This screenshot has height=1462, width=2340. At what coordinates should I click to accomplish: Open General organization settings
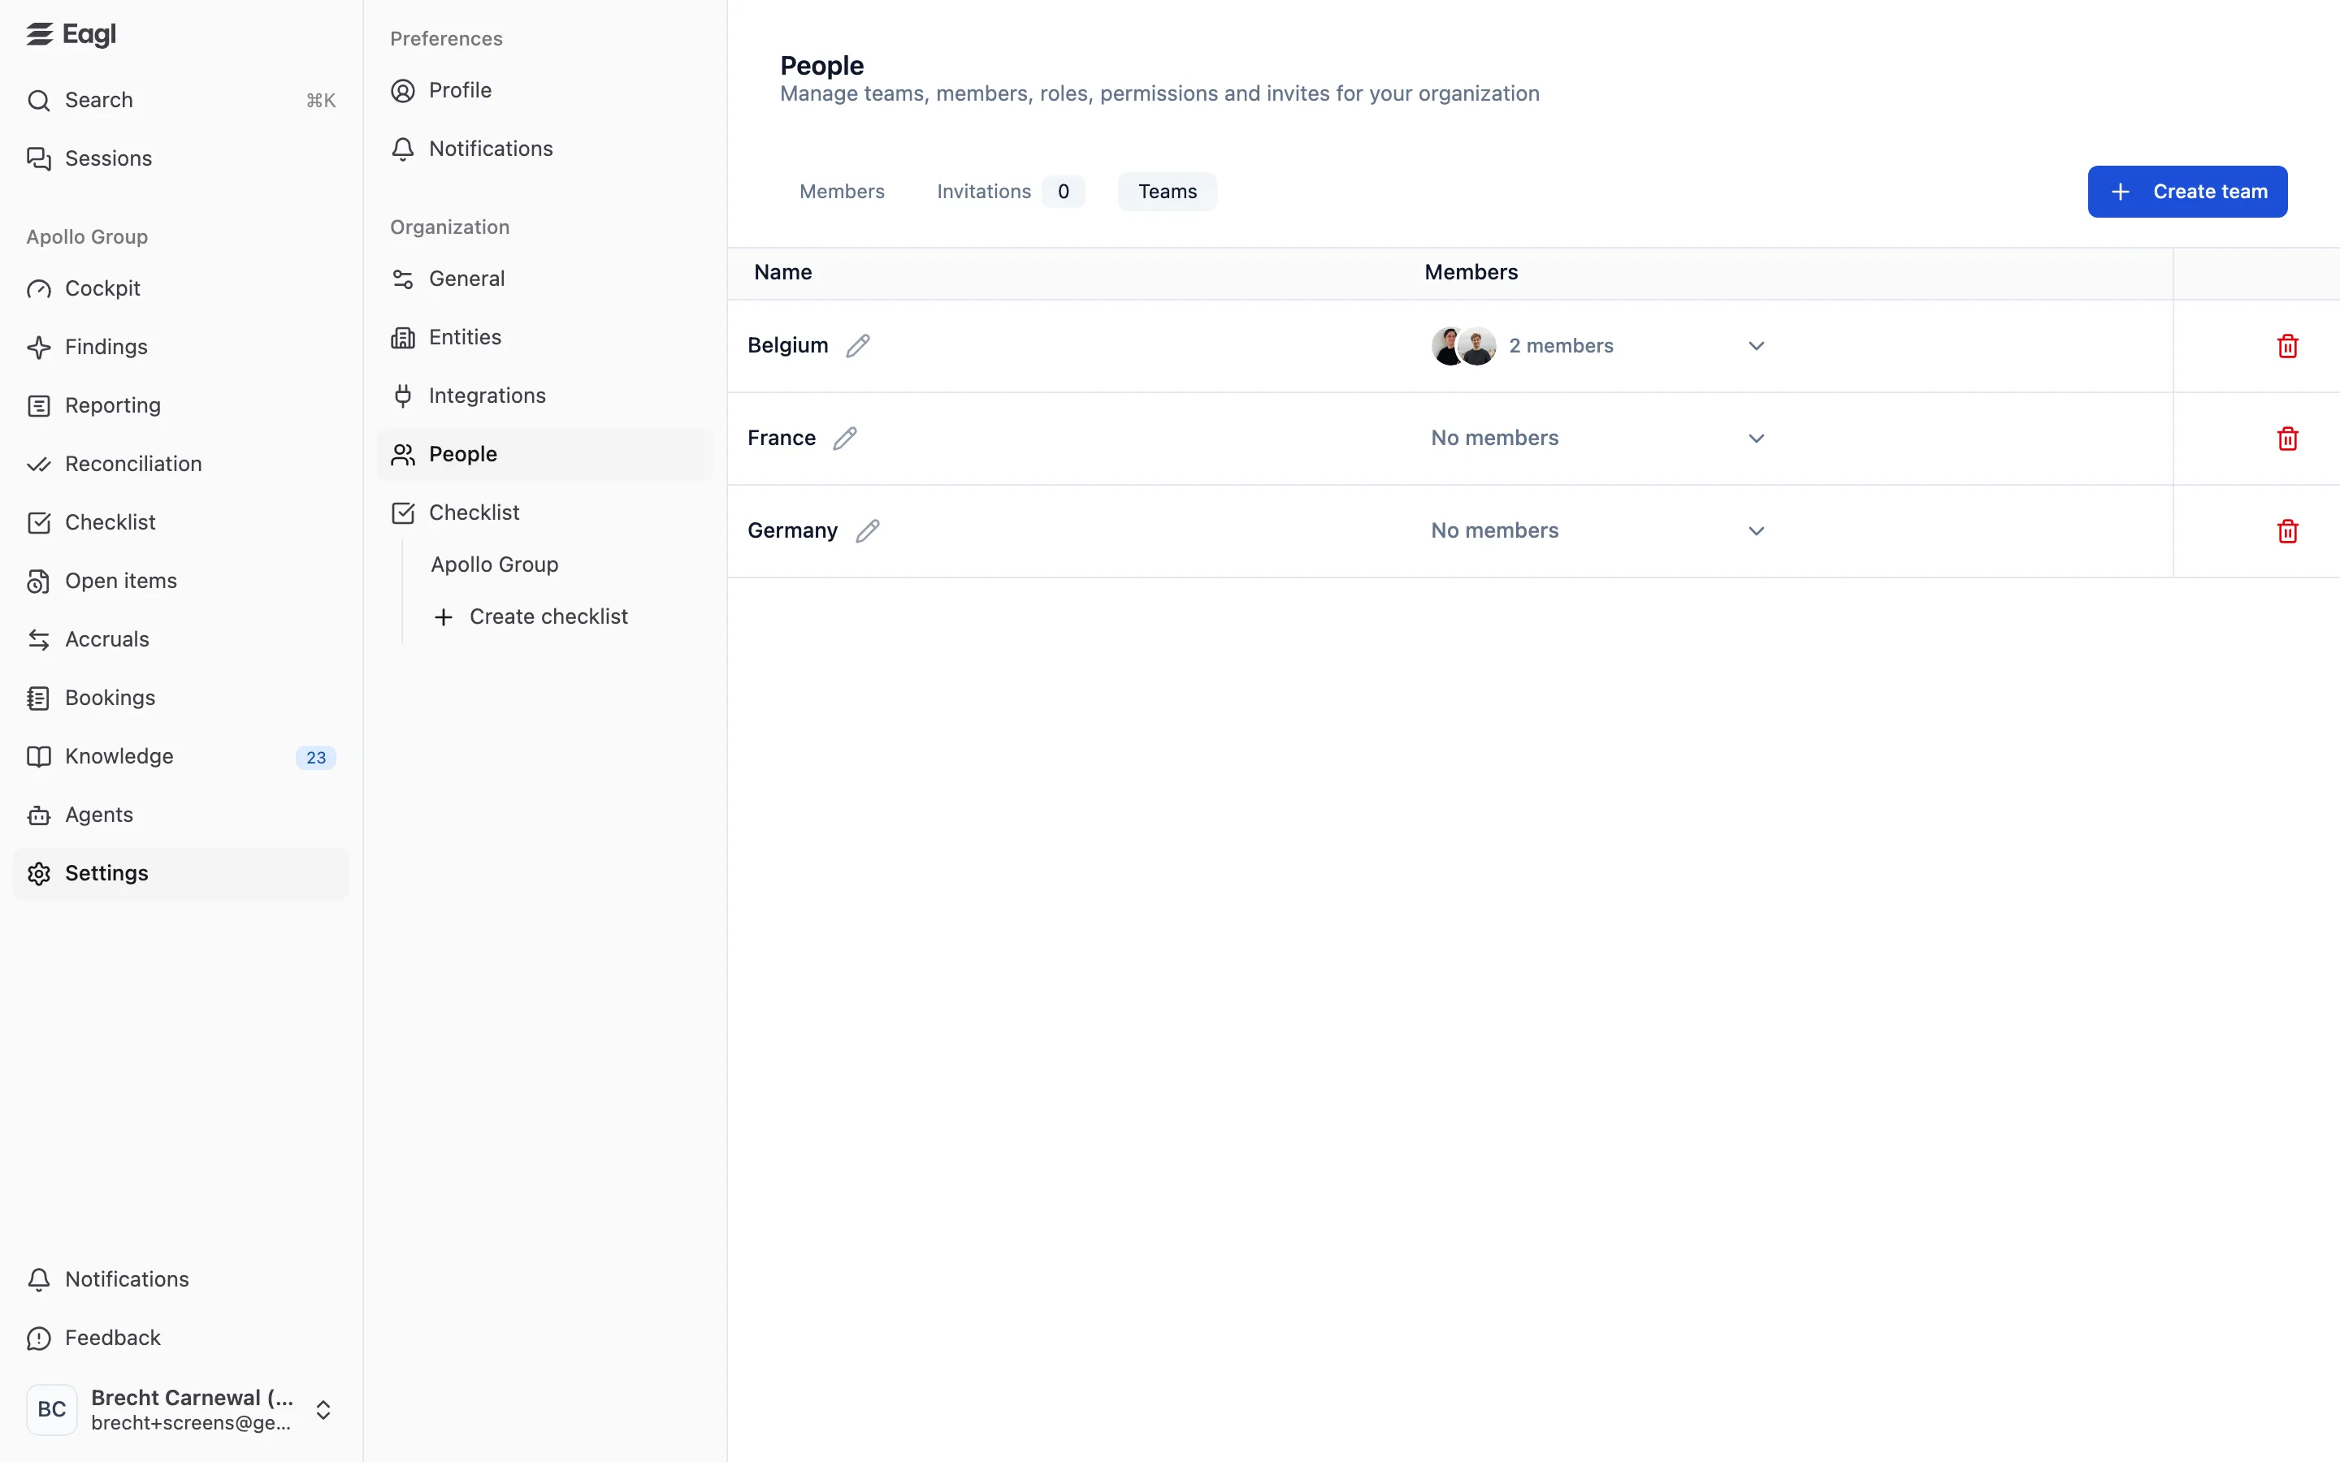pos(545,279)
